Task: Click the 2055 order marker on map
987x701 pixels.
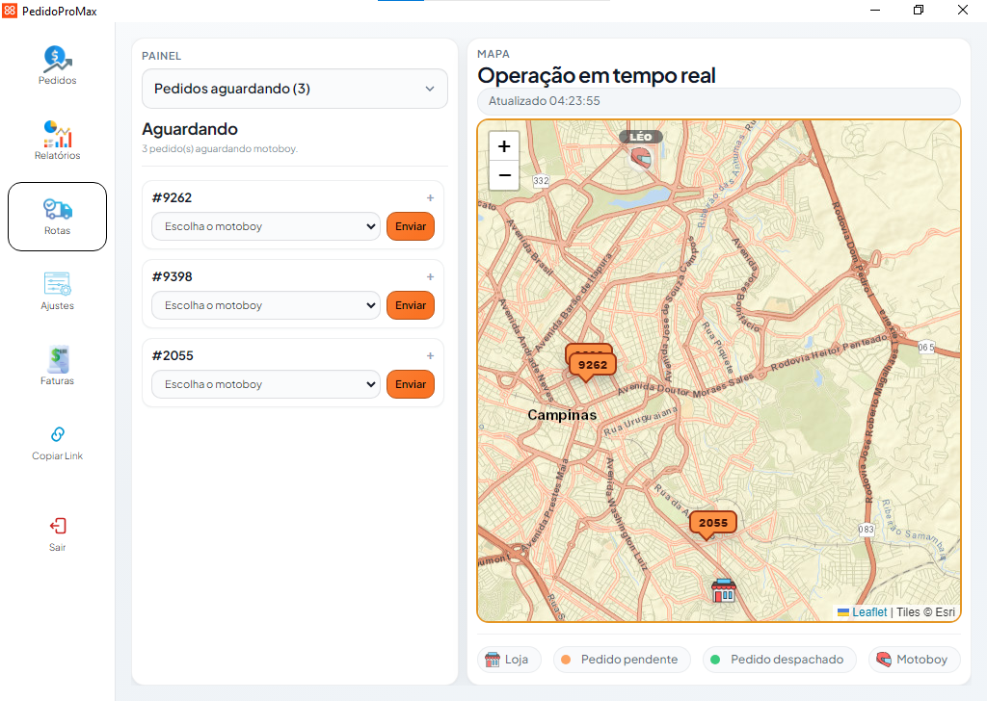Action: [x=712, y=525]
